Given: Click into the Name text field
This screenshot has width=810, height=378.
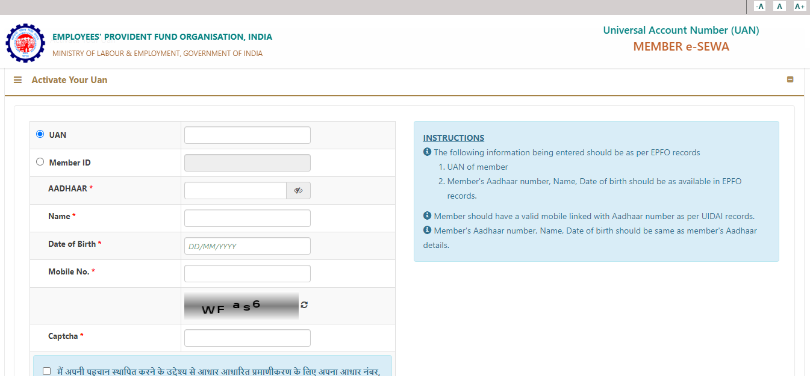Looking at the screenshot, I should pos(247,218).
